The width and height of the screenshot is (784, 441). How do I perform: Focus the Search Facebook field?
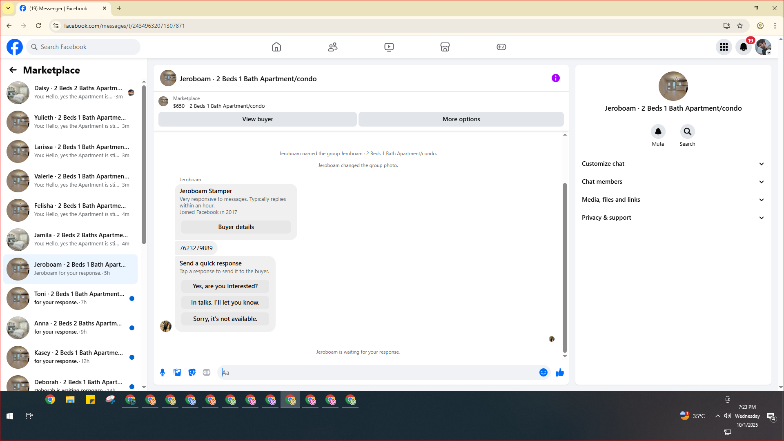83,47
